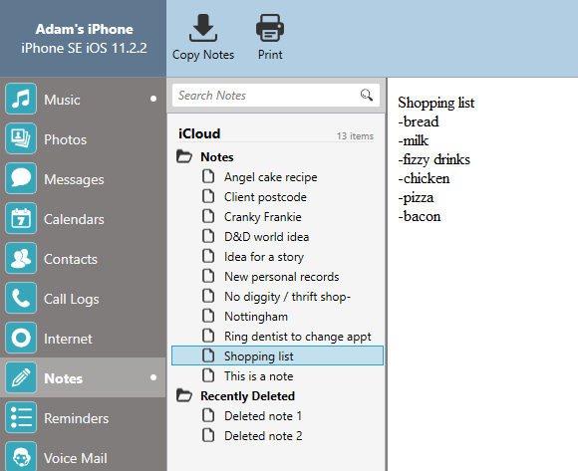
Task: Click the Cranky Frankie document icon
Action: [208, 216]
